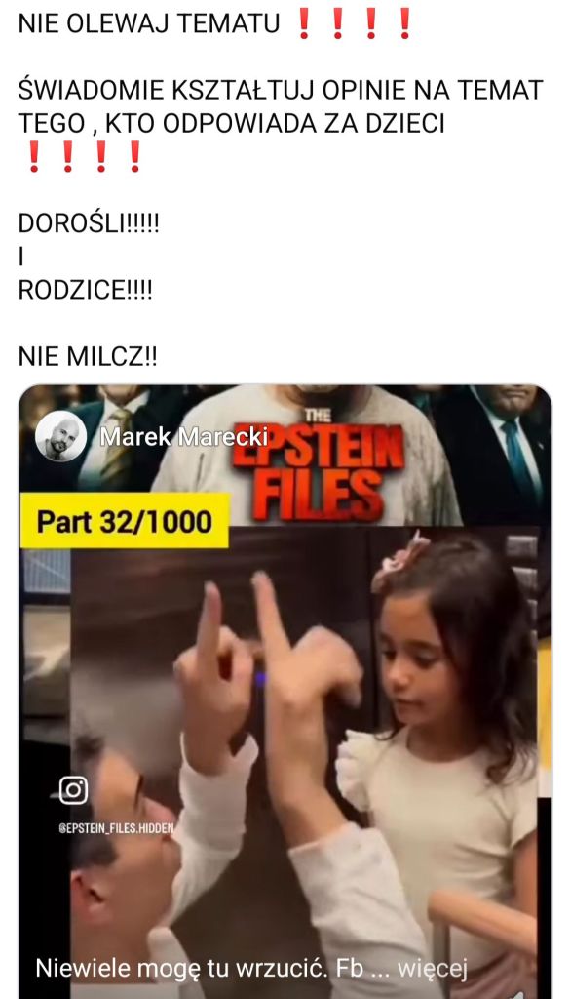This screenshot has width=570, height=999.
Task: Tap the yellow Part 32/1000 label
Action: 125,521
